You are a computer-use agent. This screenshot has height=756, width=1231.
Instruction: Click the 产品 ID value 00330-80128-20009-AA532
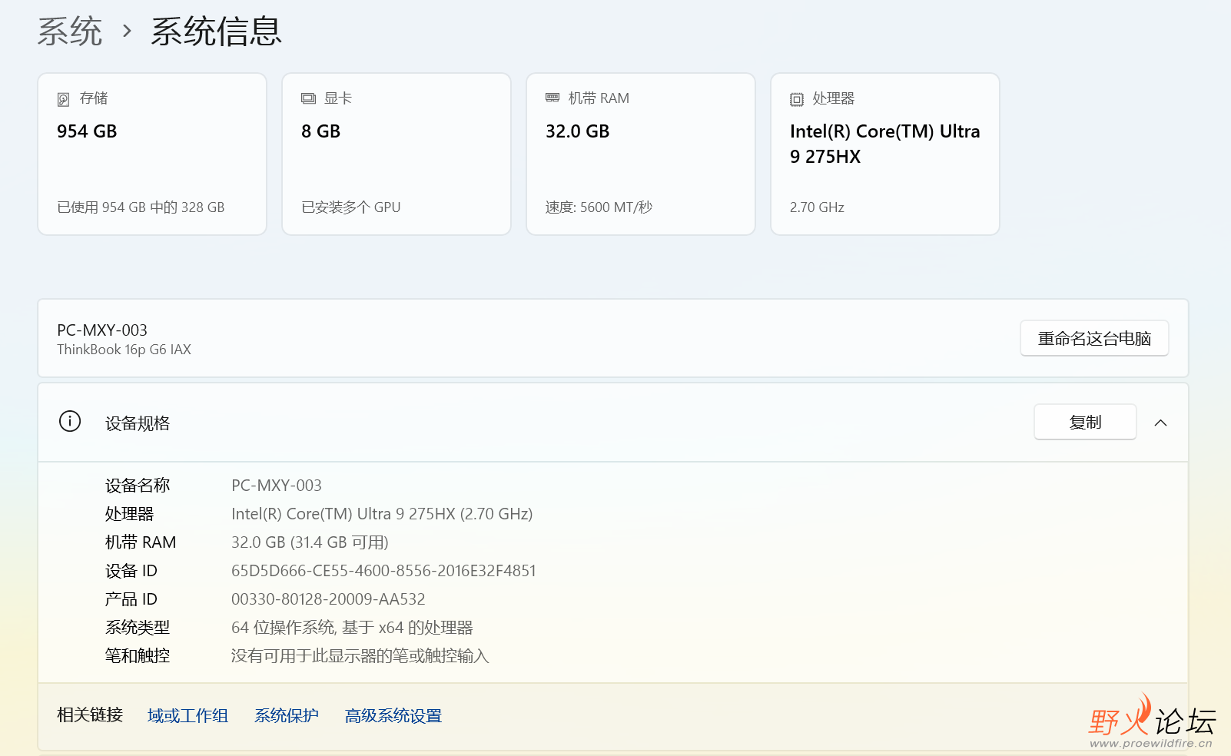pyautogui.click(x=328, y=599)
